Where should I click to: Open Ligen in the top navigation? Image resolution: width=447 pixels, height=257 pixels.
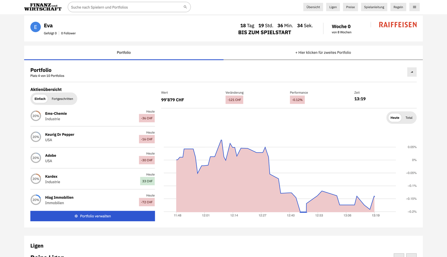(333, 7)
